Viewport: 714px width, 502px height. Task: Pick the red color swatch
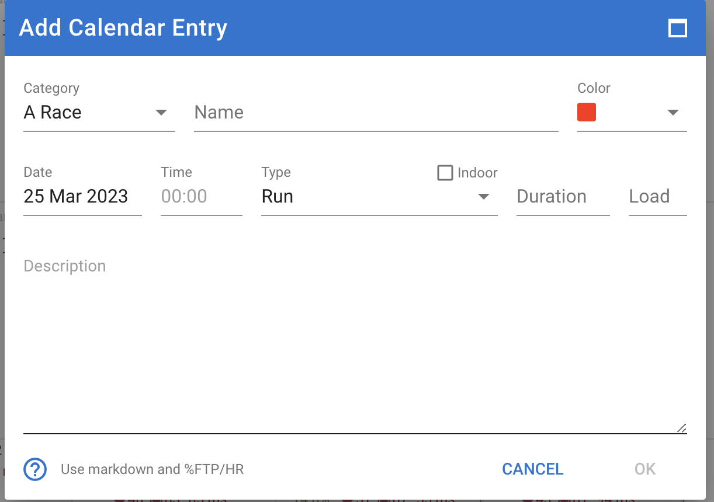[x=587, y=112]
